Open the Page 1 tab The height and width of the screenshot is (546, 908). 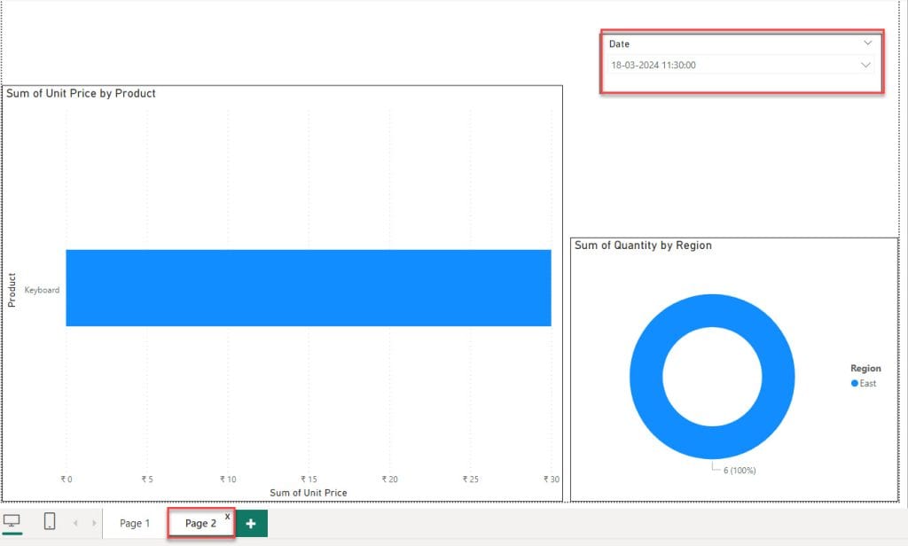pyautogui.click(x=135, y=524)
